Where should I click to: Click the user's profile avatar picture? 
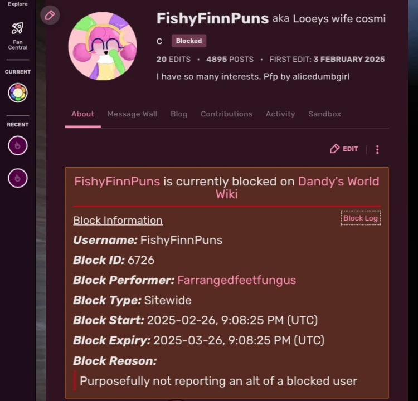pyautogui.click(x=103, y=46)
